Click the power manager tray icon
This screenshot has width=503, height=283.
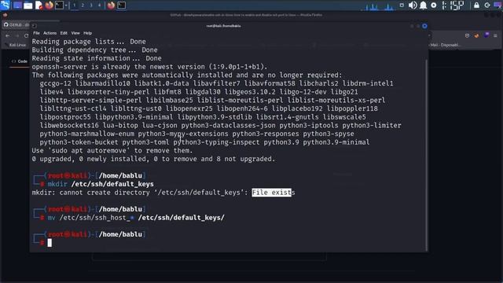coord(434,6)
